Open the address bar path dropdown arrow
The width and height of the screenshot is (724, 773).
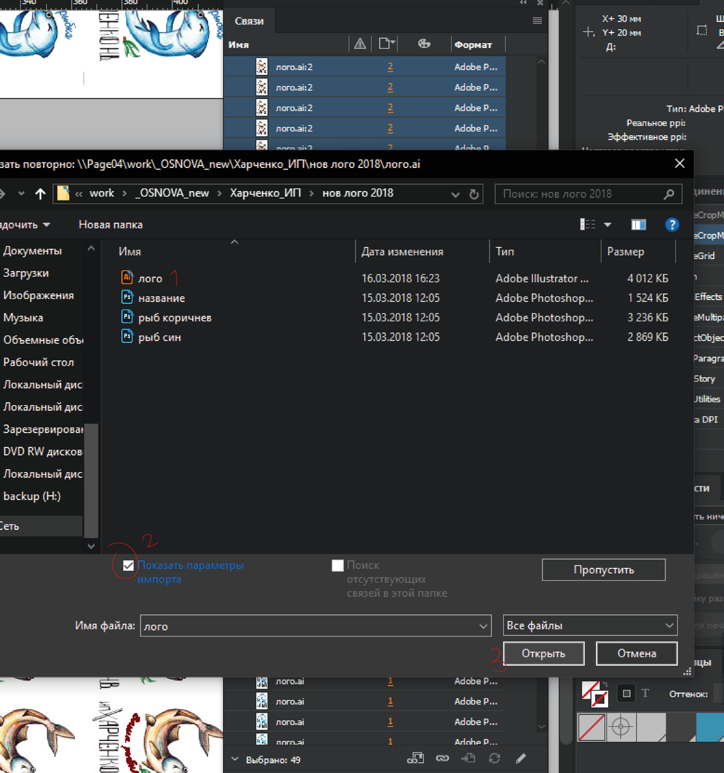(455, 194)
